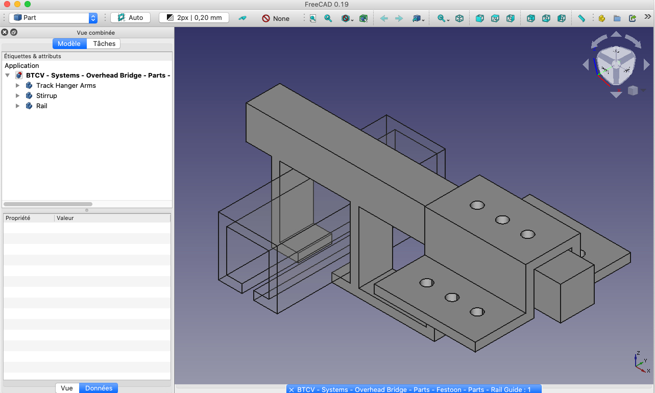Click the Fit All view icon
This screenshot has height=393, width=655.
(312, 18)
